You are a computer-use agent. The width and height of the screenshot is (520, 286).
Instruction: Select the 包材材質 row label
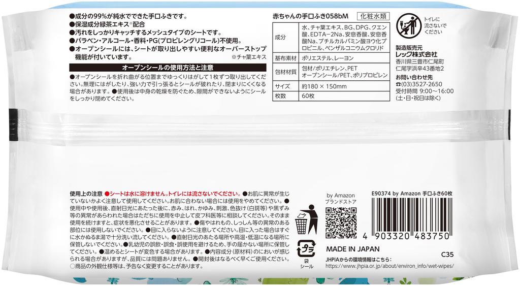click(285, 72)
